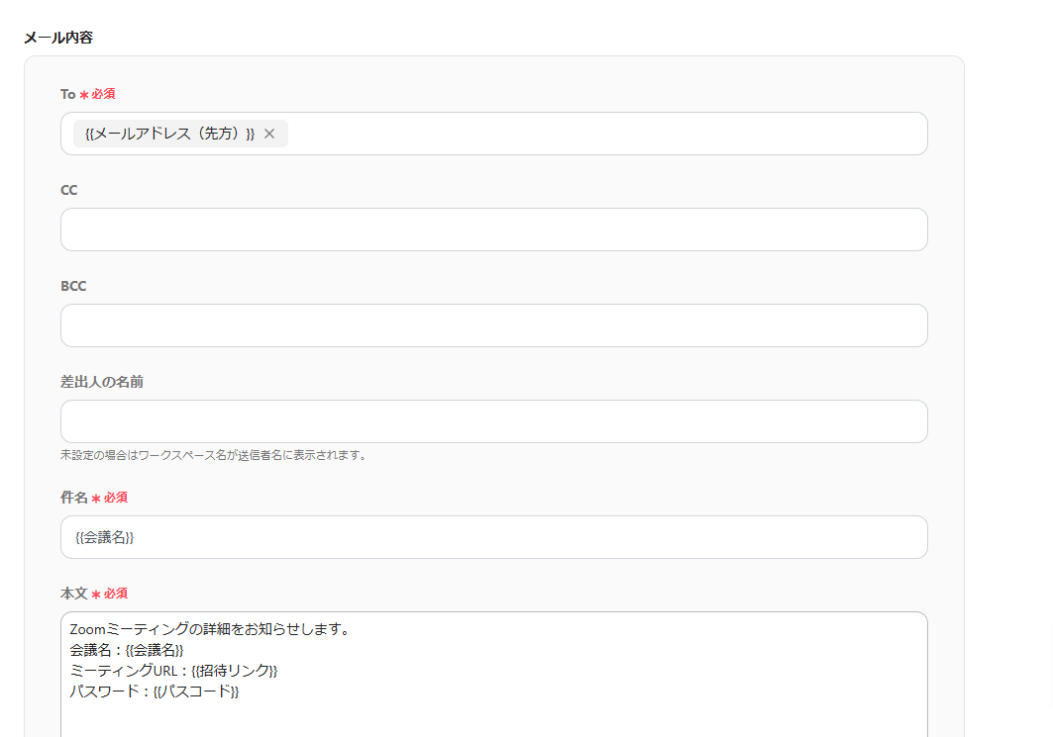Click into the CC input field
Screen dimensions: 1053x737
[x=493, y=230]
